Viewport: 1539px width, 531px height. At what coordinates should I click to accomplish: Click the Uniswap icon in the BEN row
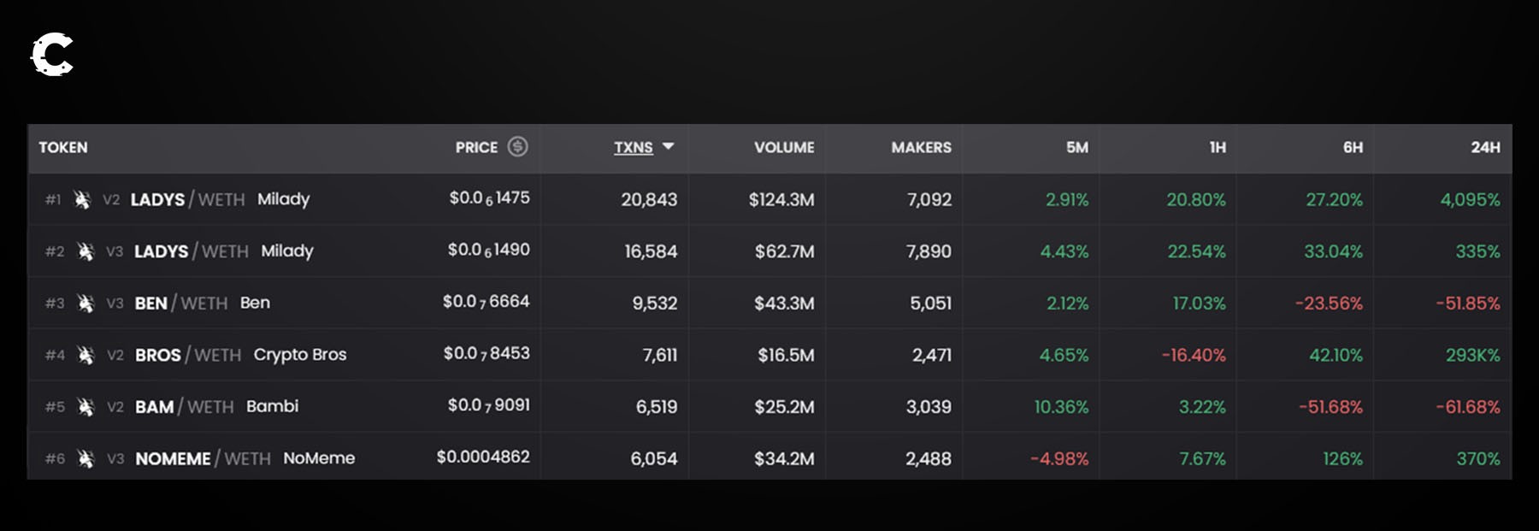(85, 303)
